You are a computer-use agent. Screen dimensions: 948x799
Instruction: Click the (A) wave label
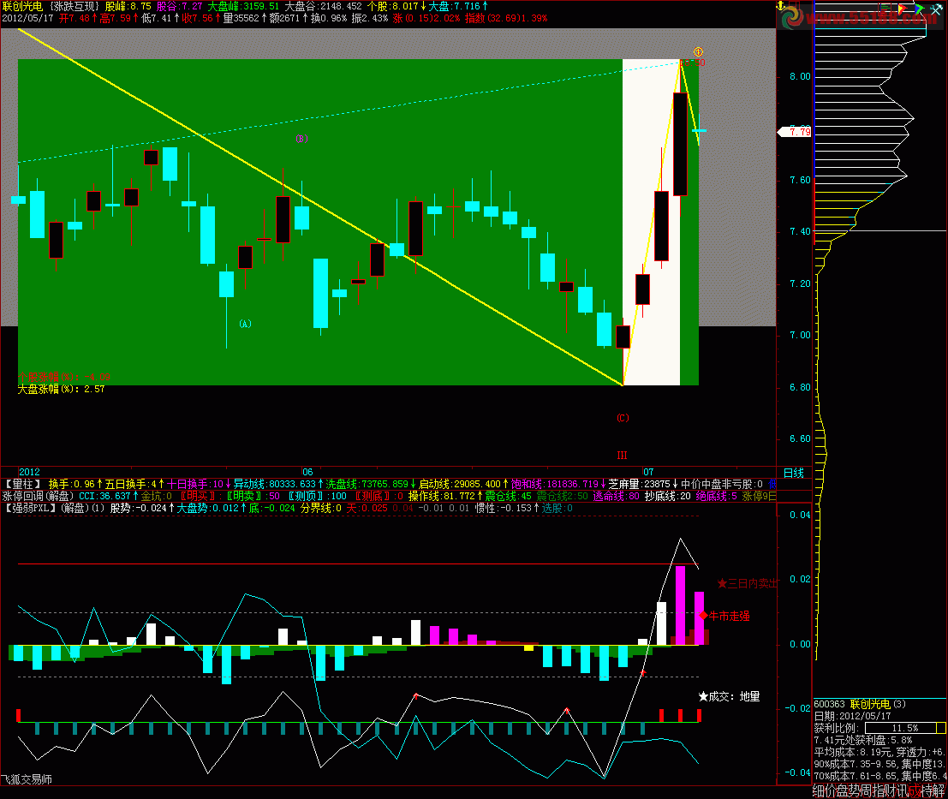[x=245, y=324]
